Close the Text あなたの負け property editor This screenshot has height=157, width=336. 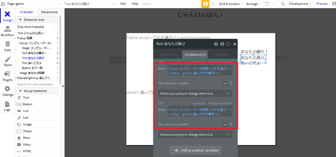click(235, 44)
